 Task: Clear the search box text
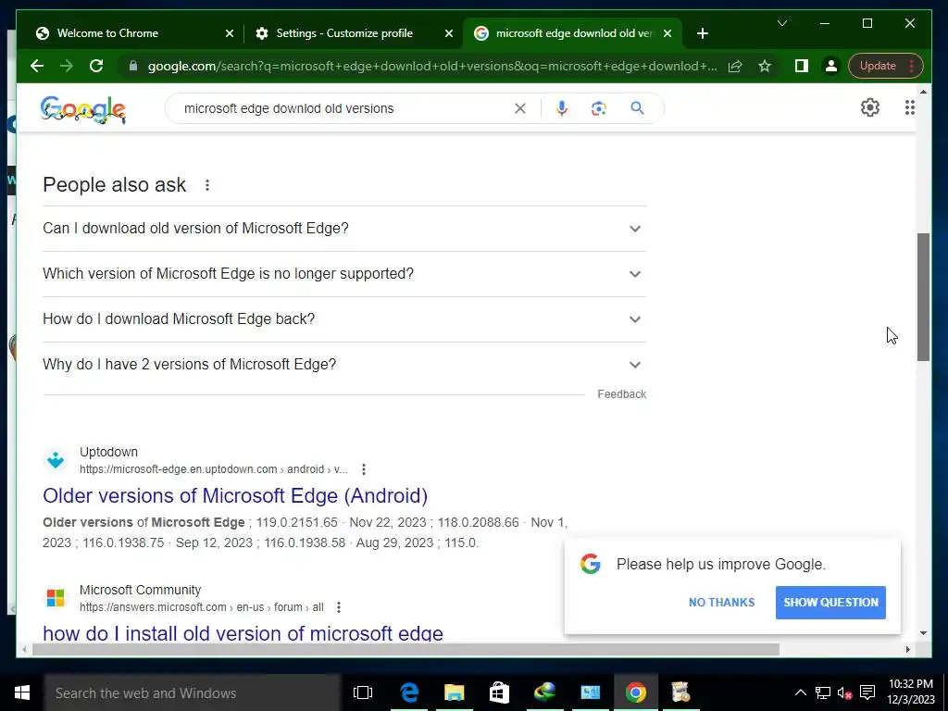point(520,108)
